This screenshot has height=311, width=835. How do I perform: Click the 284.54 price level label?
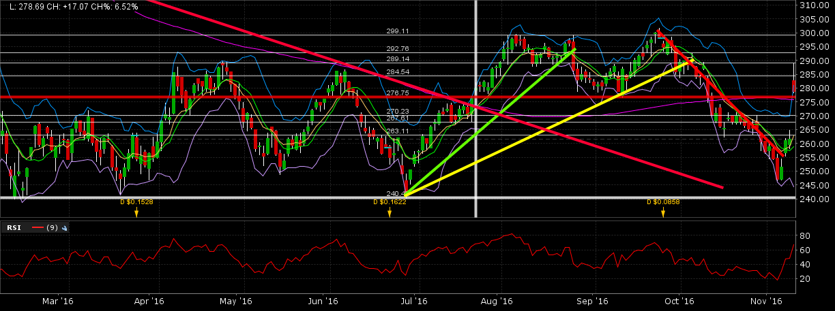click(398, 71)
